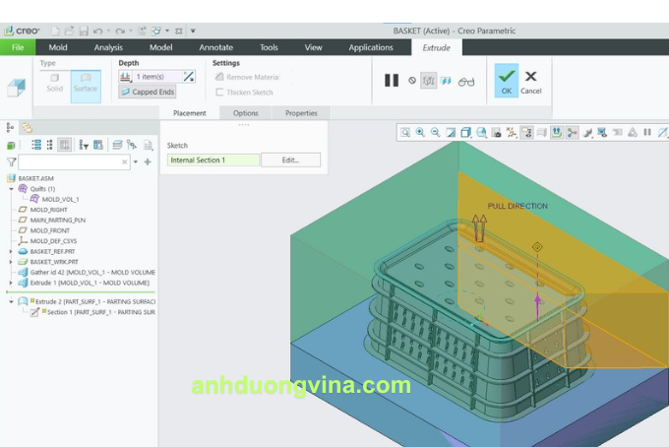669x447 pixels.
Task: Click the tree filter funnel icon
Action: [x=11, y=161]
